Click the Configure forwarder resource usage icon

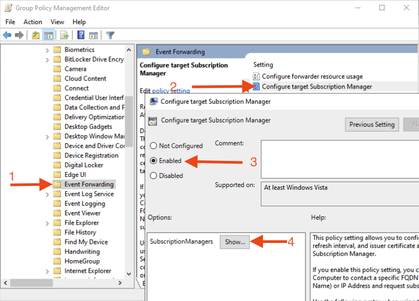pyautogui.click(x=257, y=76)
